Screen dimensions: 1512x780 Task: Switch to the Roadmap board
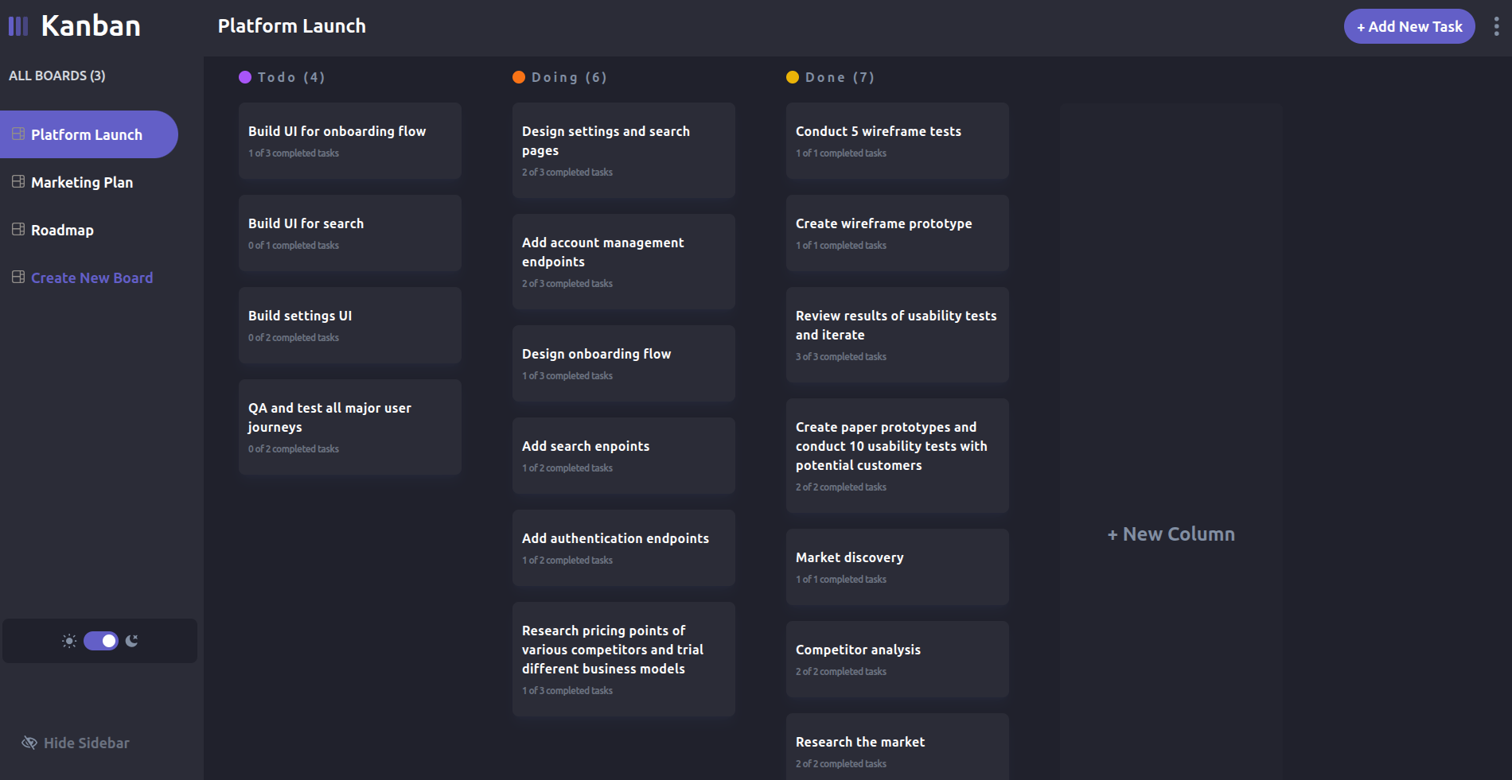click(62, 230)
